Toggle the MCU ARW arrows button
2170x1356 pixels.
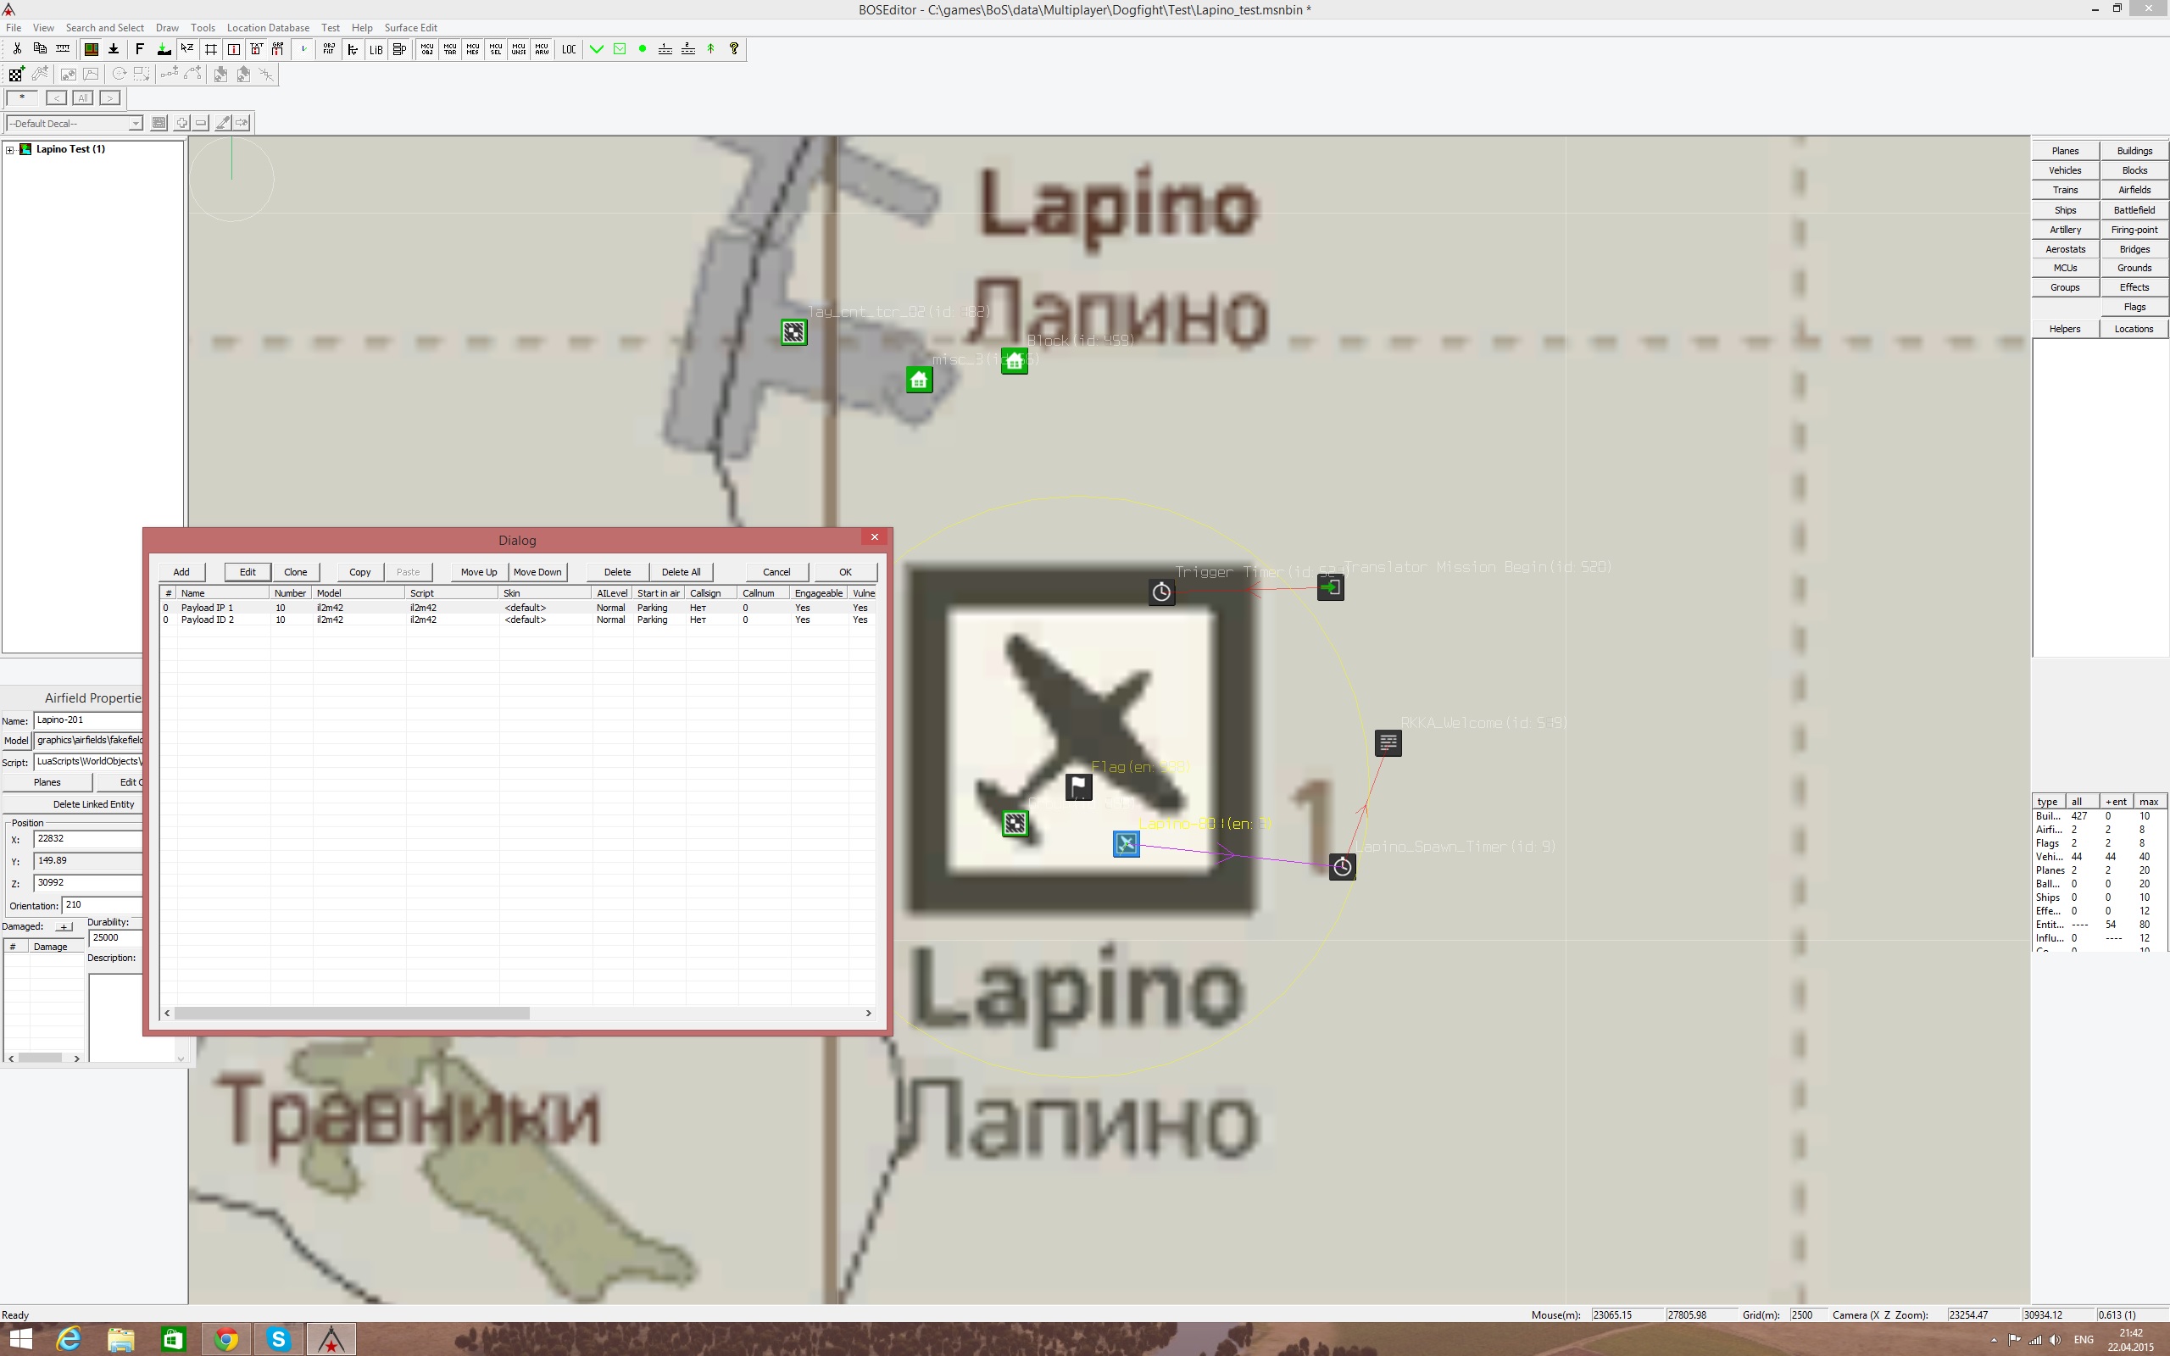[x=542, y=49]
